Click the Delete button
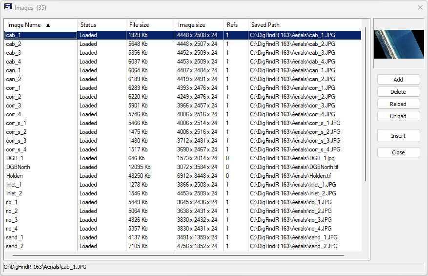Image resolution: width=428 pixels, height=276 pixels. (399, 92)
